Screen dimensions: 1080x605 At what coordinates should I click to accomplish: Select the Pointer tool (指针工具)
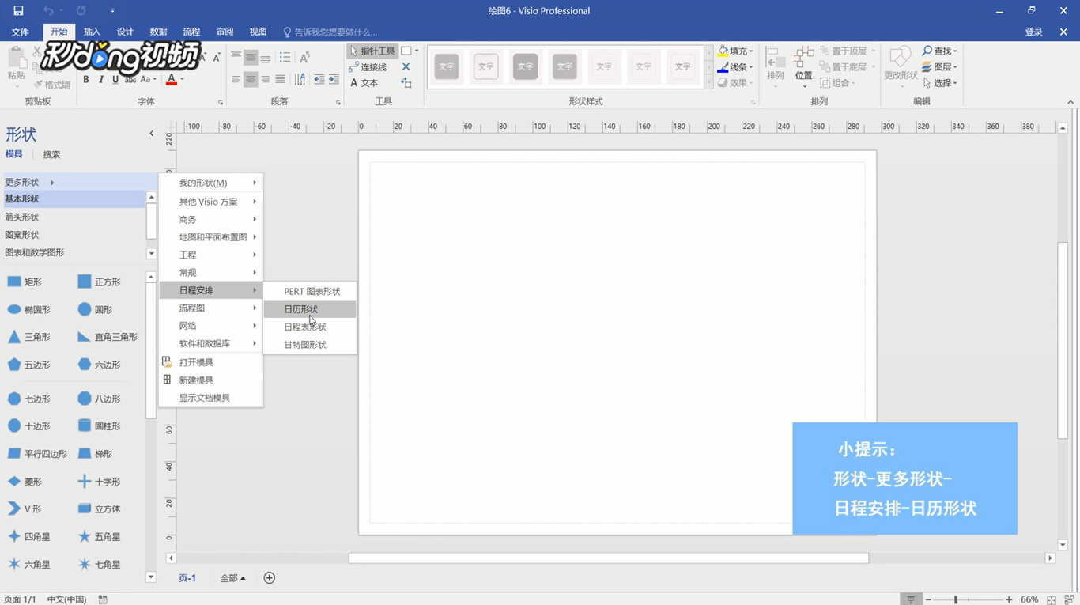pyautogui.click(x=372, y=51)
